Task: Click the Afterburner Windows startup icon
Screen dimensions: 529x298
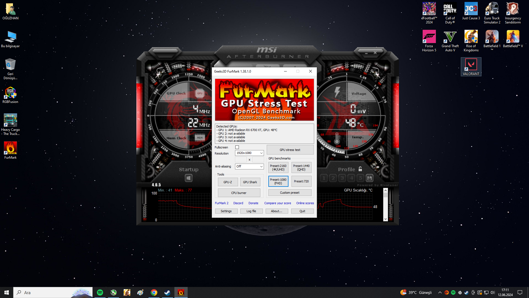Action: point(188,178)
